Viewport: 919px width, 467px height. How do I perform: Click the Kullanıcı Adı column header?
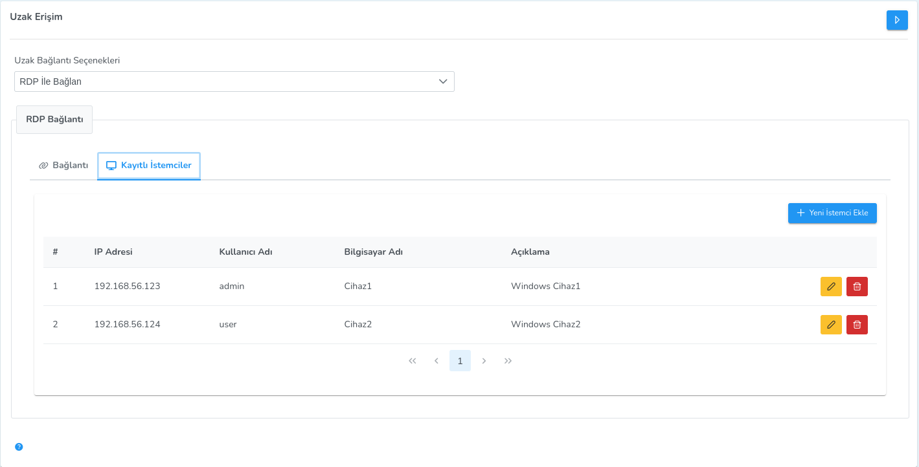pyautogui.click(x=245, y=252)
